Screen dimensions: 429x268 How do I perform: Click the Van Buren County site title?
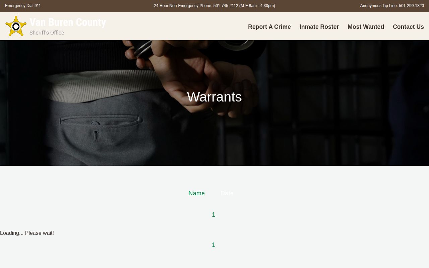click(68, 22)
